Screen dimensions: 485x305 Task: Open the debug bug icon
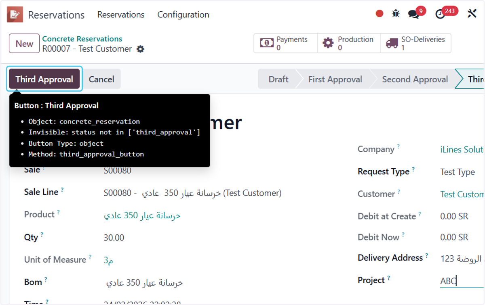click(396, 14)
